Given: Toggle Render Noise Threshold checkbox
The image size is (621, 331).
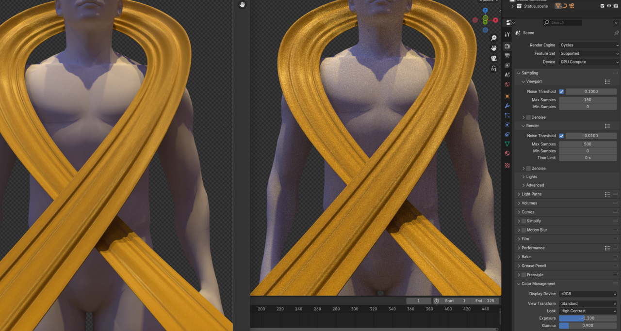Looking at the screenshot, I should coord(561,136).
